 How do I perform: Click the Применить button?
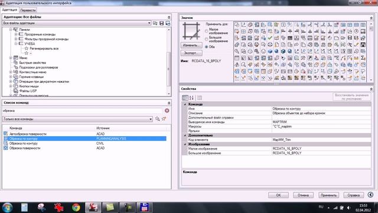click(x=328, y=195)
